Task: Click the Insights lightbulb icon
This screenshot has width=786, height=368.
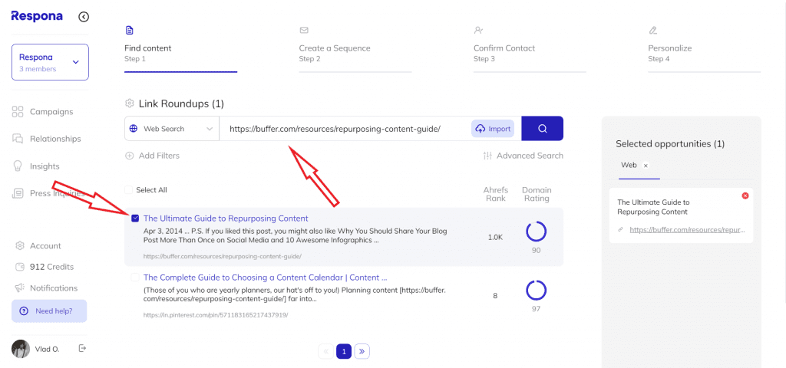Action: (x=18, y=166)
